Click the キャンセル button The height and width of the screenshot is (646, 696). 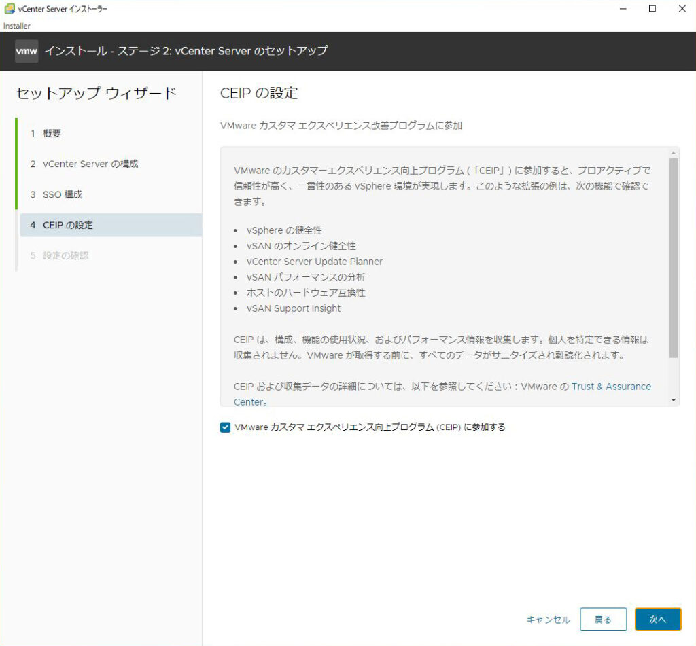pyautogui.click(x=549, y=620)
